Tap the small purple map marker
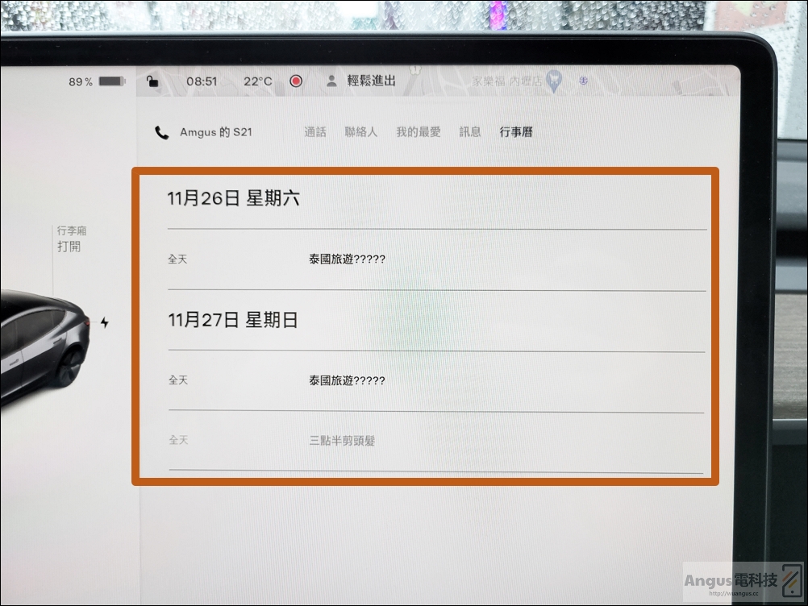Viewport: 808px width, 606px height. click(583, 81)
